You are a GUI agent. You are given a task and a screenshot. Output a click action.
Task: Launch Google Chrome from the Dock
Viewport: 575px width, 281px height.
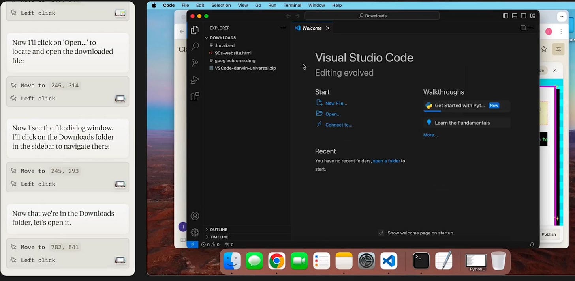[276, 261]
